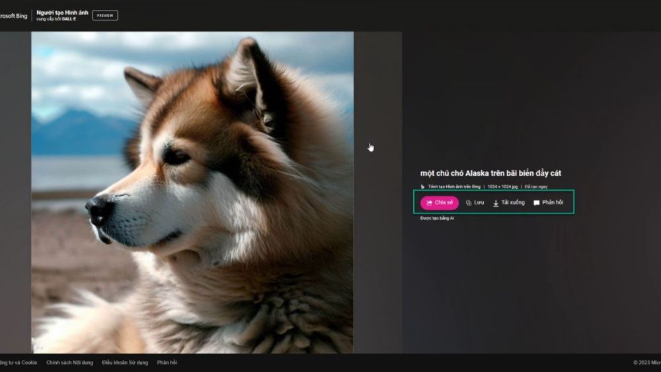Click the small Bing icon before the source label

click(422, 186)
